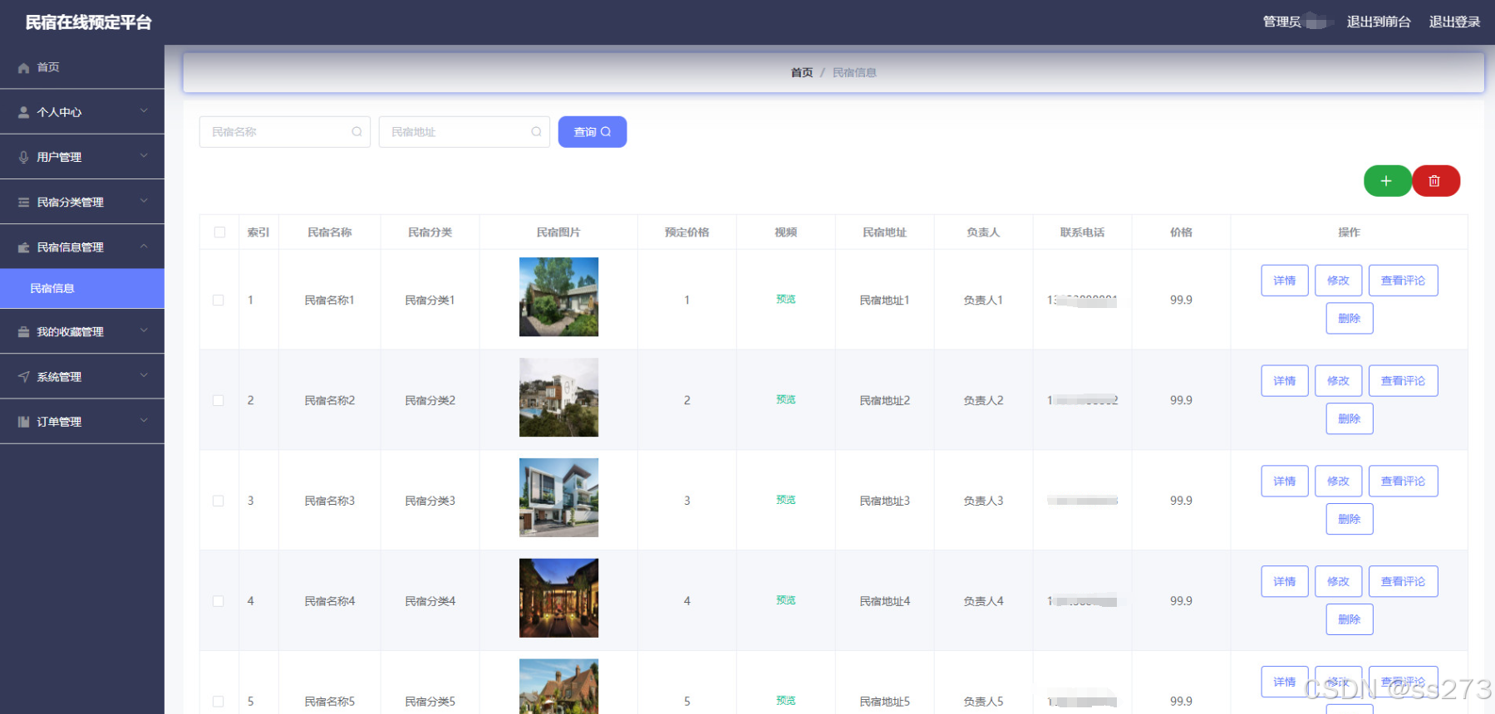Click the 查询 search button
1495x714 pixels.
593,132
